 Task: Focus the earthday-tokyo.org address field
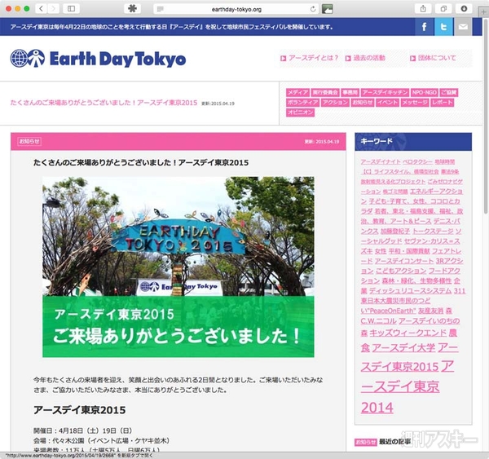(x=236, y=9)
